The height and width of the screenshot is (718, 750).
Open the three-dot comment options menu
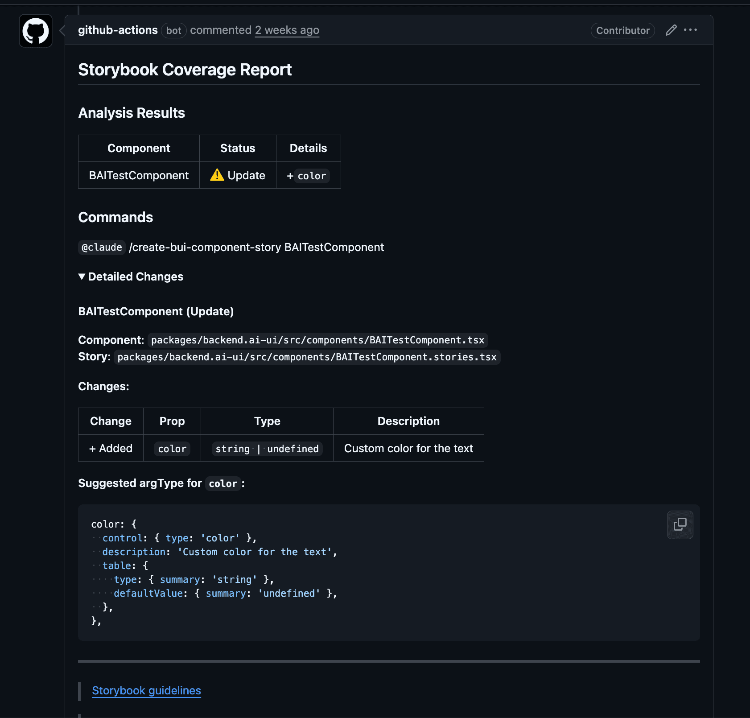[x=690, y=30]
